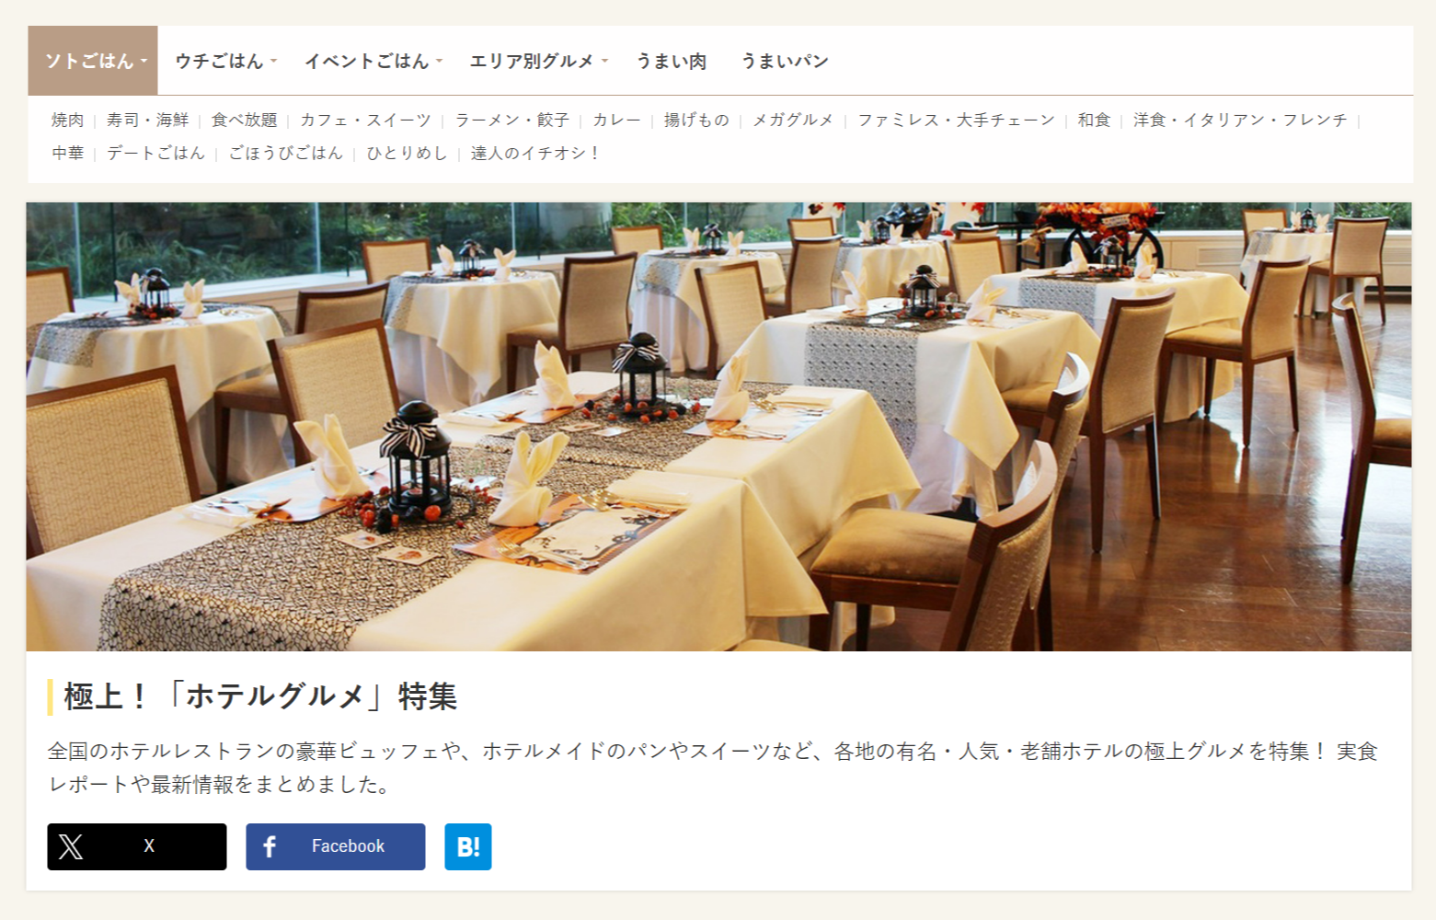This screenshot has height=920, width=1436.
Task: Click the 達人のイチオシ！ link
Action: point(534,153)
